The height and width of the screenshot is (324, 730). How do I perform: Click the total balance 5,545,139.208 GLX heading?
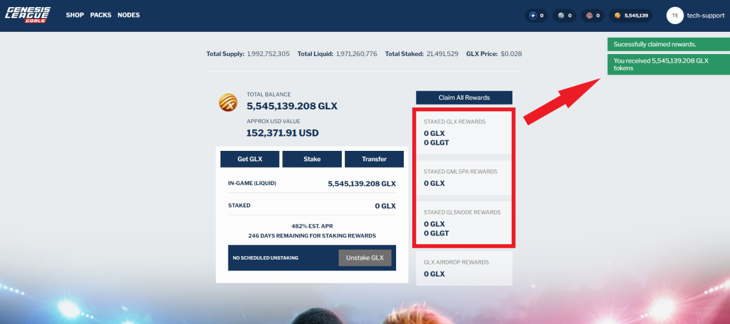[x=292, y=106]
